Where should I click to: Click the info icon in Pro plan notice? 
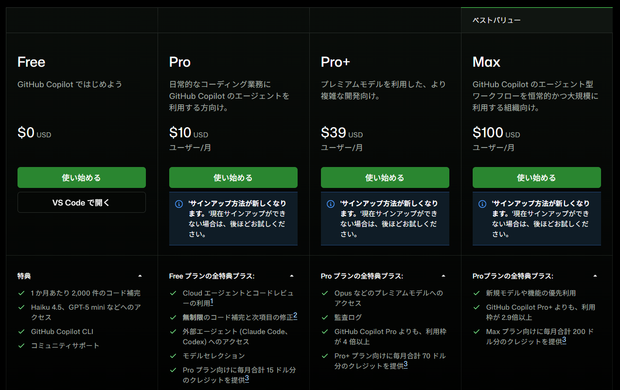pos(179,204)
